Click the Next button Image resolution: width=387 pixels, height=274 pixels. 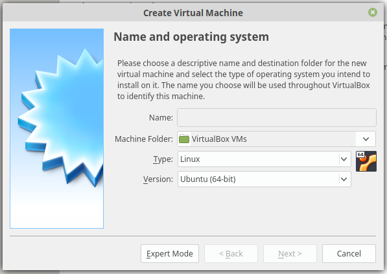click(290, 253)
